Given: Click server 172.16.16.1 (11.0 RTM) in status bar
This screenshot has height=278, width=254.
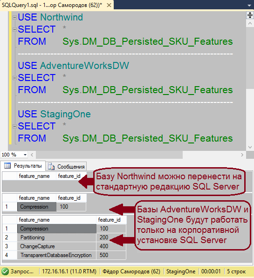Looking at the screenshot, I should pyautogui.click(x=69, y=271).
